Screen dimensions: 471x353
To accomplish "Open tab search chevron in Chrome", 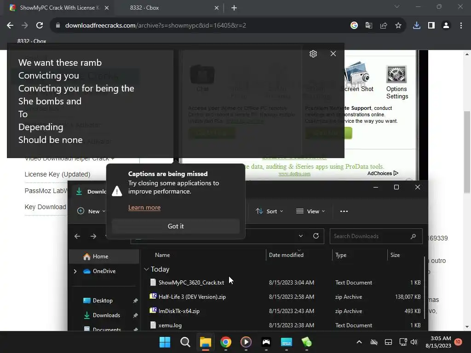I will point(397,6).
